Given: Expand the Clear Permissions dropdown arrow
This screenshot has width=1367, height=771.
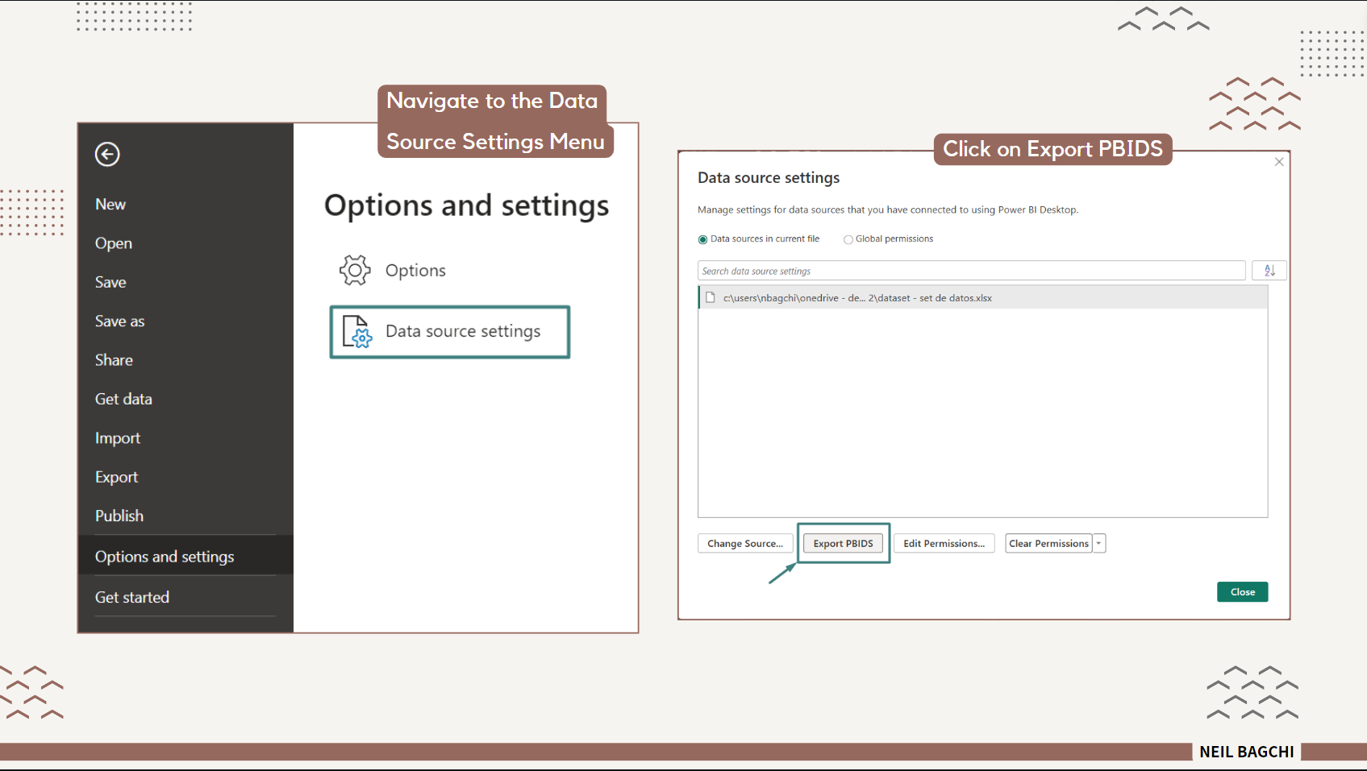Looking at the screenshot, I should 1098,543.
